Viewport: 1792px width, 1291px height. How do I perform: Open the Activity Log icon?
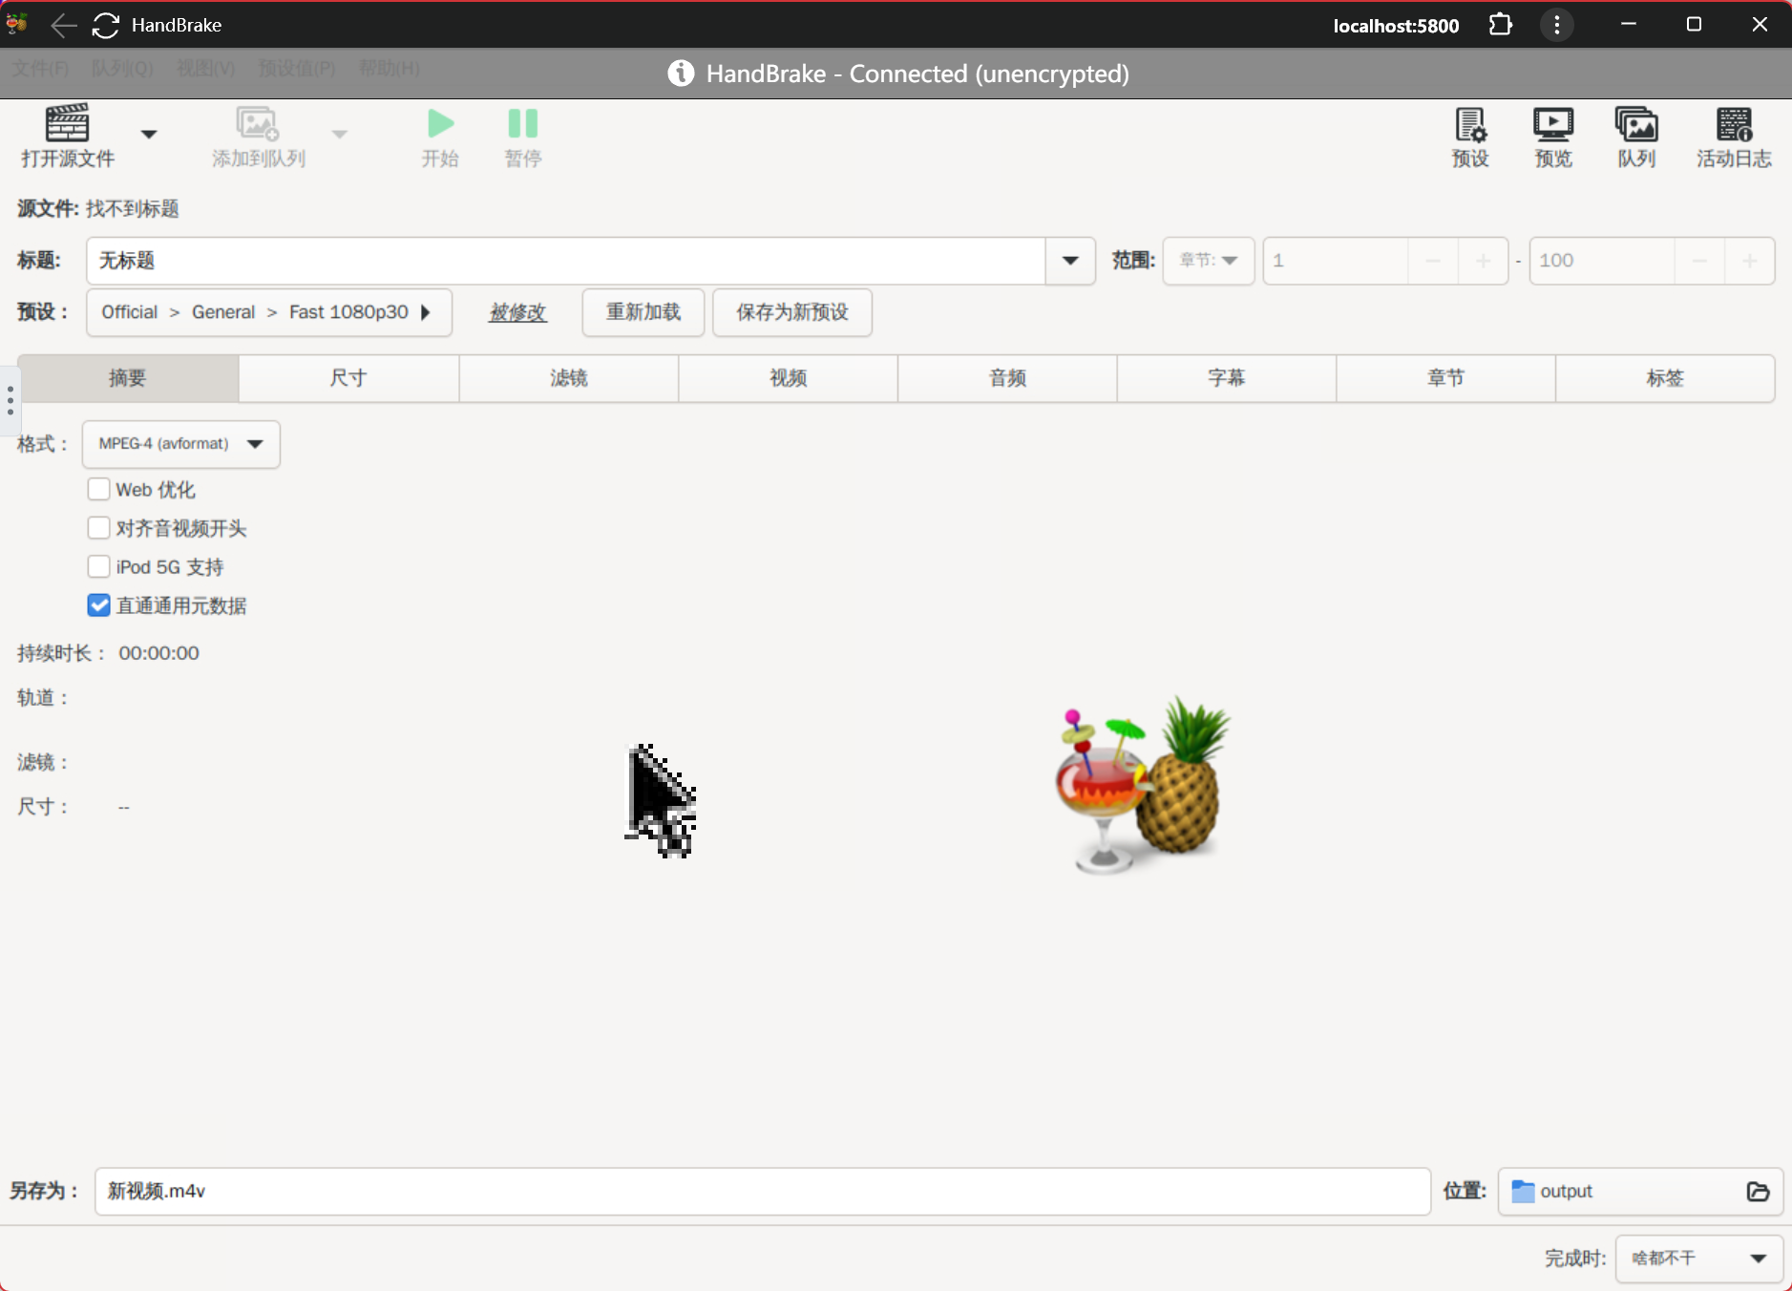tap(1734, 125)
